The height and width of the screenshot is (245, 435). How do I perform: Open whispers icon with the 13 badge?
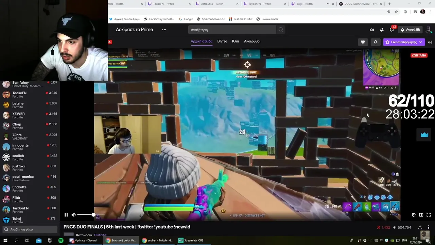392,30
